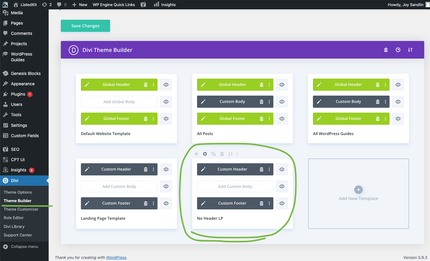430x261 pixels.
Task: Hide Global Header in All WordPress Guides template
Action: [398, 85]
